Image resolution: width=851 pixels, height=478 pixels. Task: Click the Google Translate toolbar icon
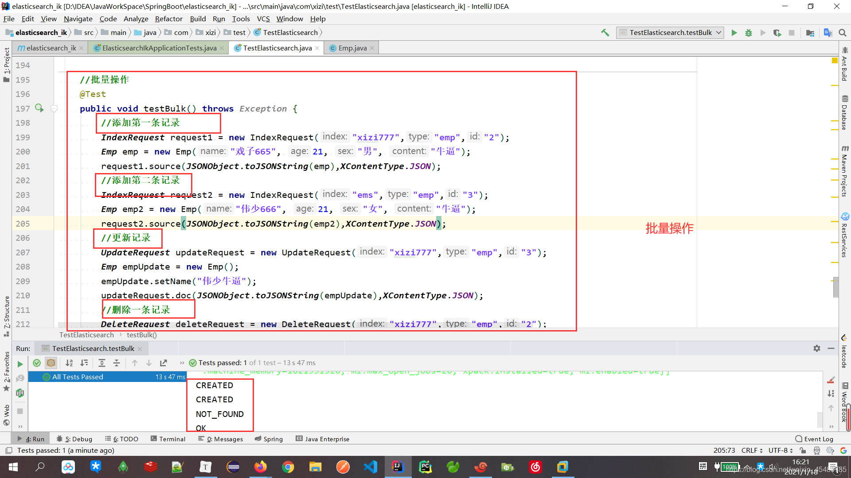coord(828,33)
